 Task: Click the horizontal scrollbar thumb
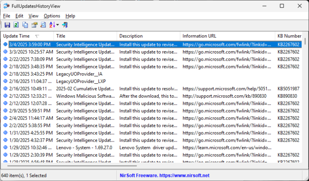click(69, 165)
